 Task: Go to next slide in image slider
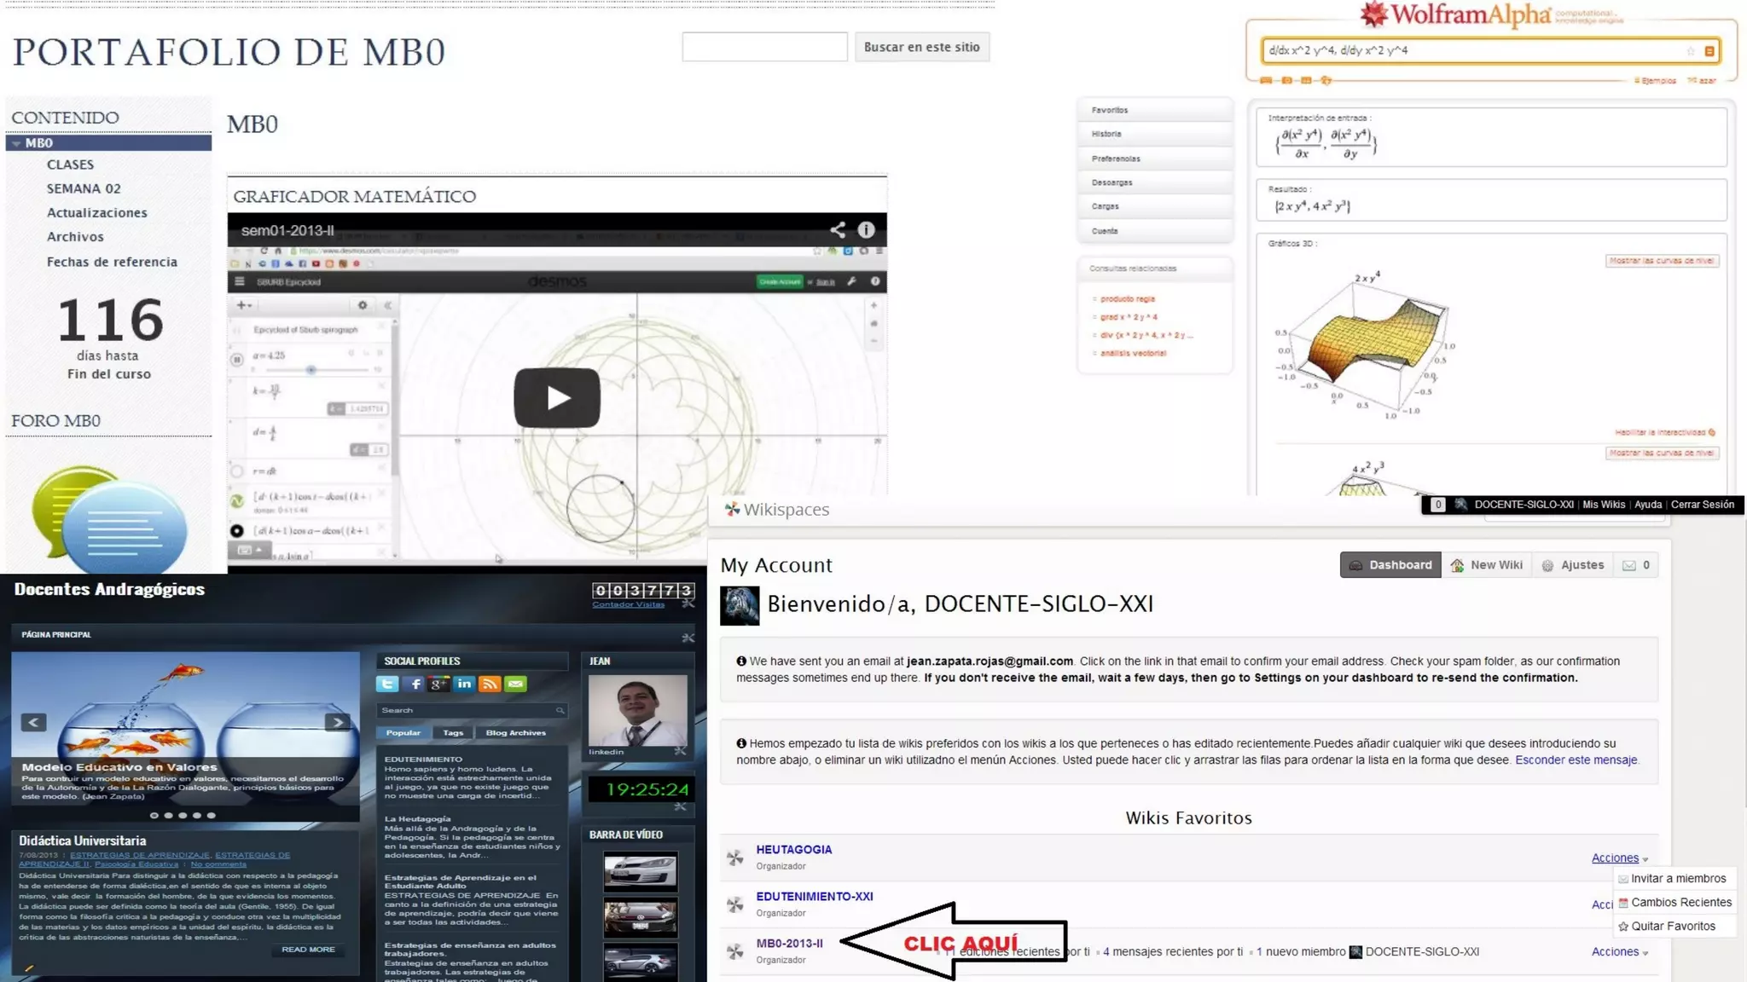pos(337,722)
